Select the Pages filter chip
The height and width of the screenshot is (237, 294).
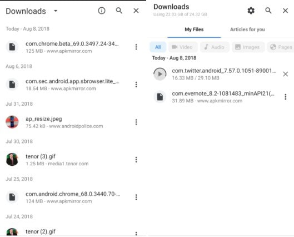click(281, 47)
